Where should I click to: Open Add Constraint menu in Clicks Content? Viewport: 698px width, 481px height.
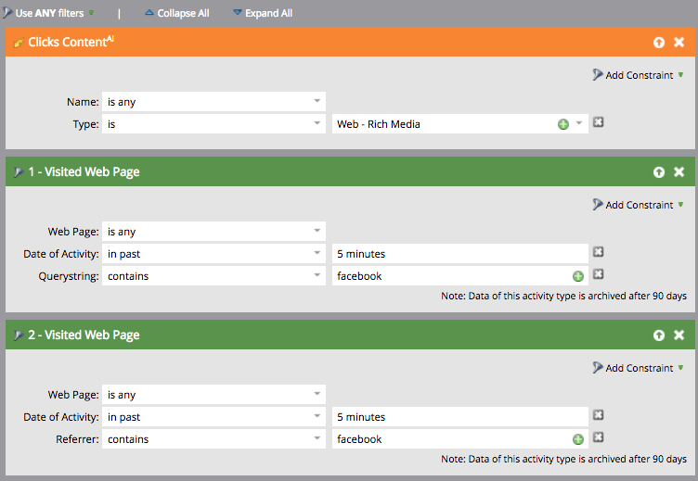[639, 75]
